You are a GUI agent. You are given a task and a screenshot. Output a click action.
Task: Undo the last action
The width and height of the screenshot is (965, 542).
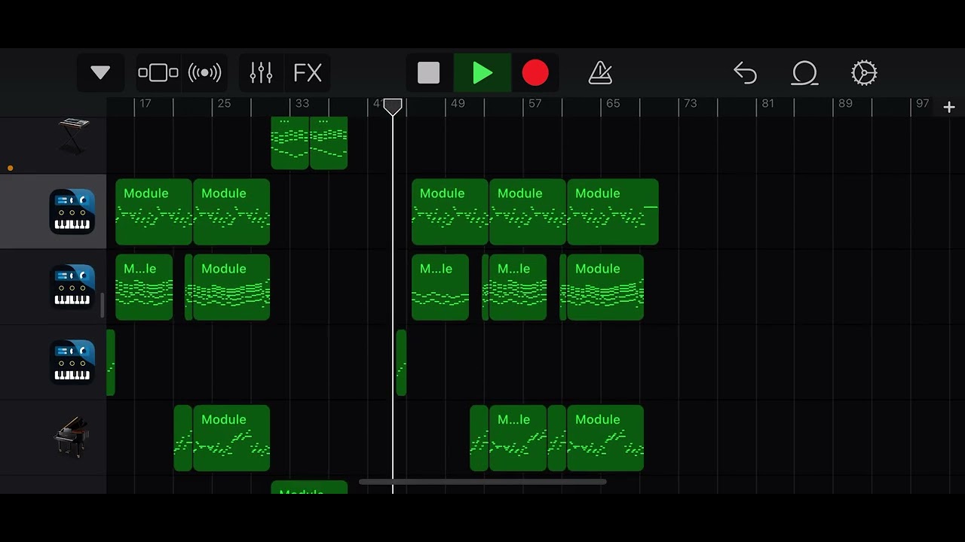coord(745,73)
